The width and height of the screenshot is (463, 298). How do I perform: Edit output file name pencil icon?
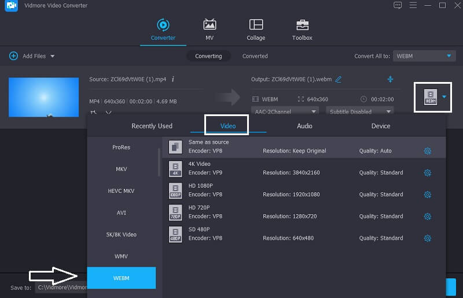click(x=339, y=79)
